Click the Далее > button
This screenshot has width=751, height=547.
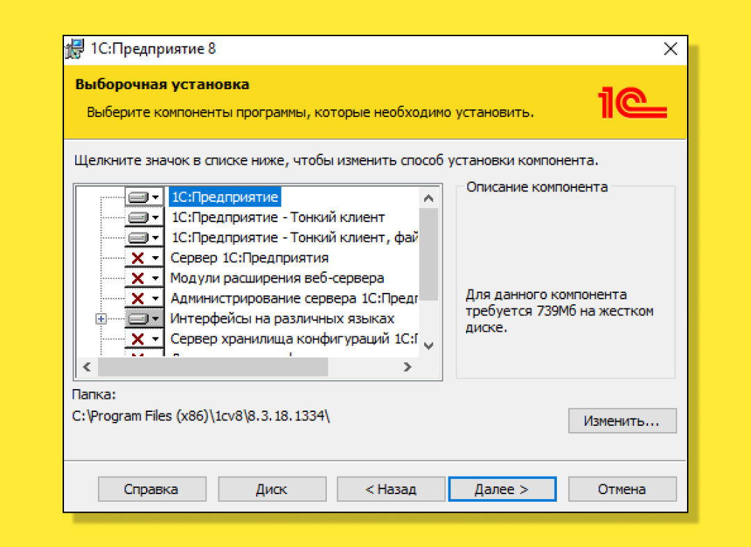click(x=502, y=489)
